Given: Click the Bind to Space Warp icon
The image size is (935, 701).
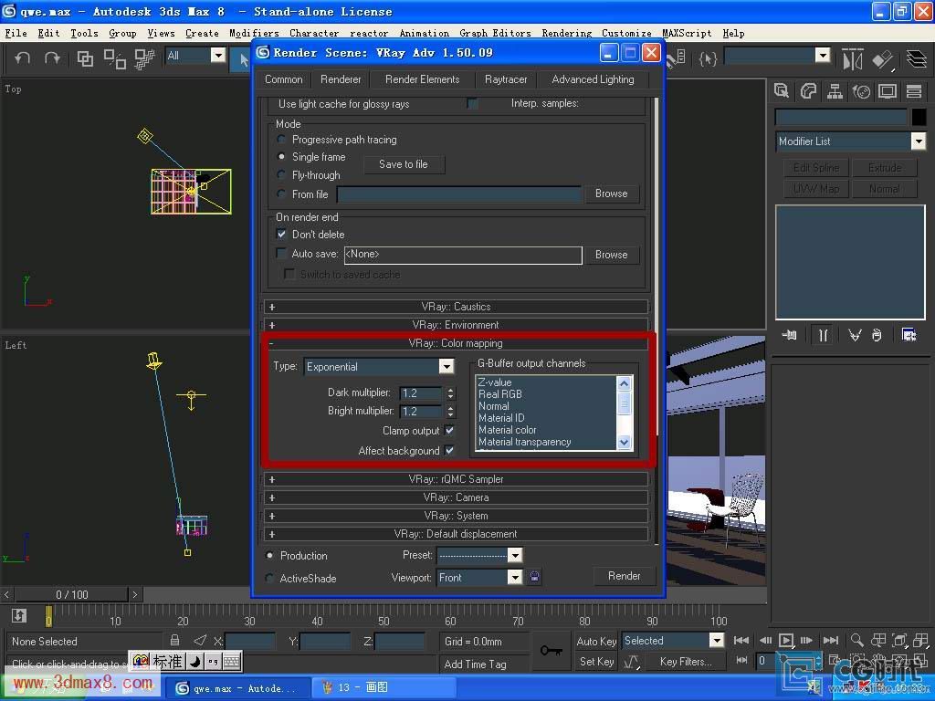Looking at the screenshot, I should (x=144, y=58).
